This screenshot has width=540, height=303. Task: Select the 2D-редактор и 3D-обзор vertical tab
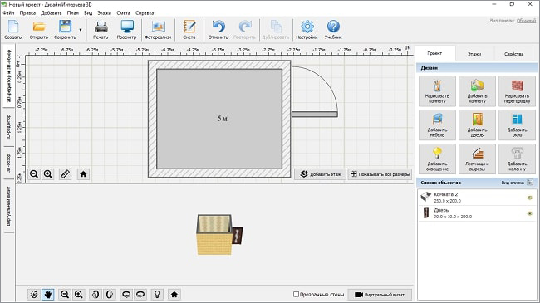pos(8,76)
